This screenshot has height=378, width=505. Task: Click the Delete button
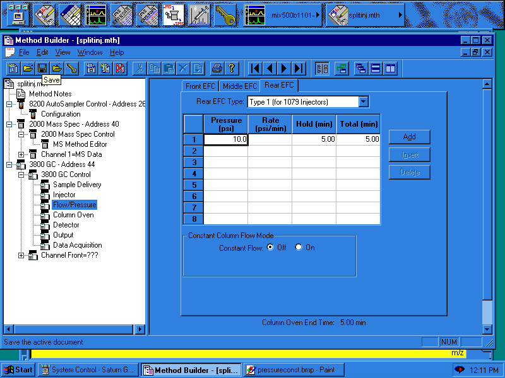[x=409, y=172]
